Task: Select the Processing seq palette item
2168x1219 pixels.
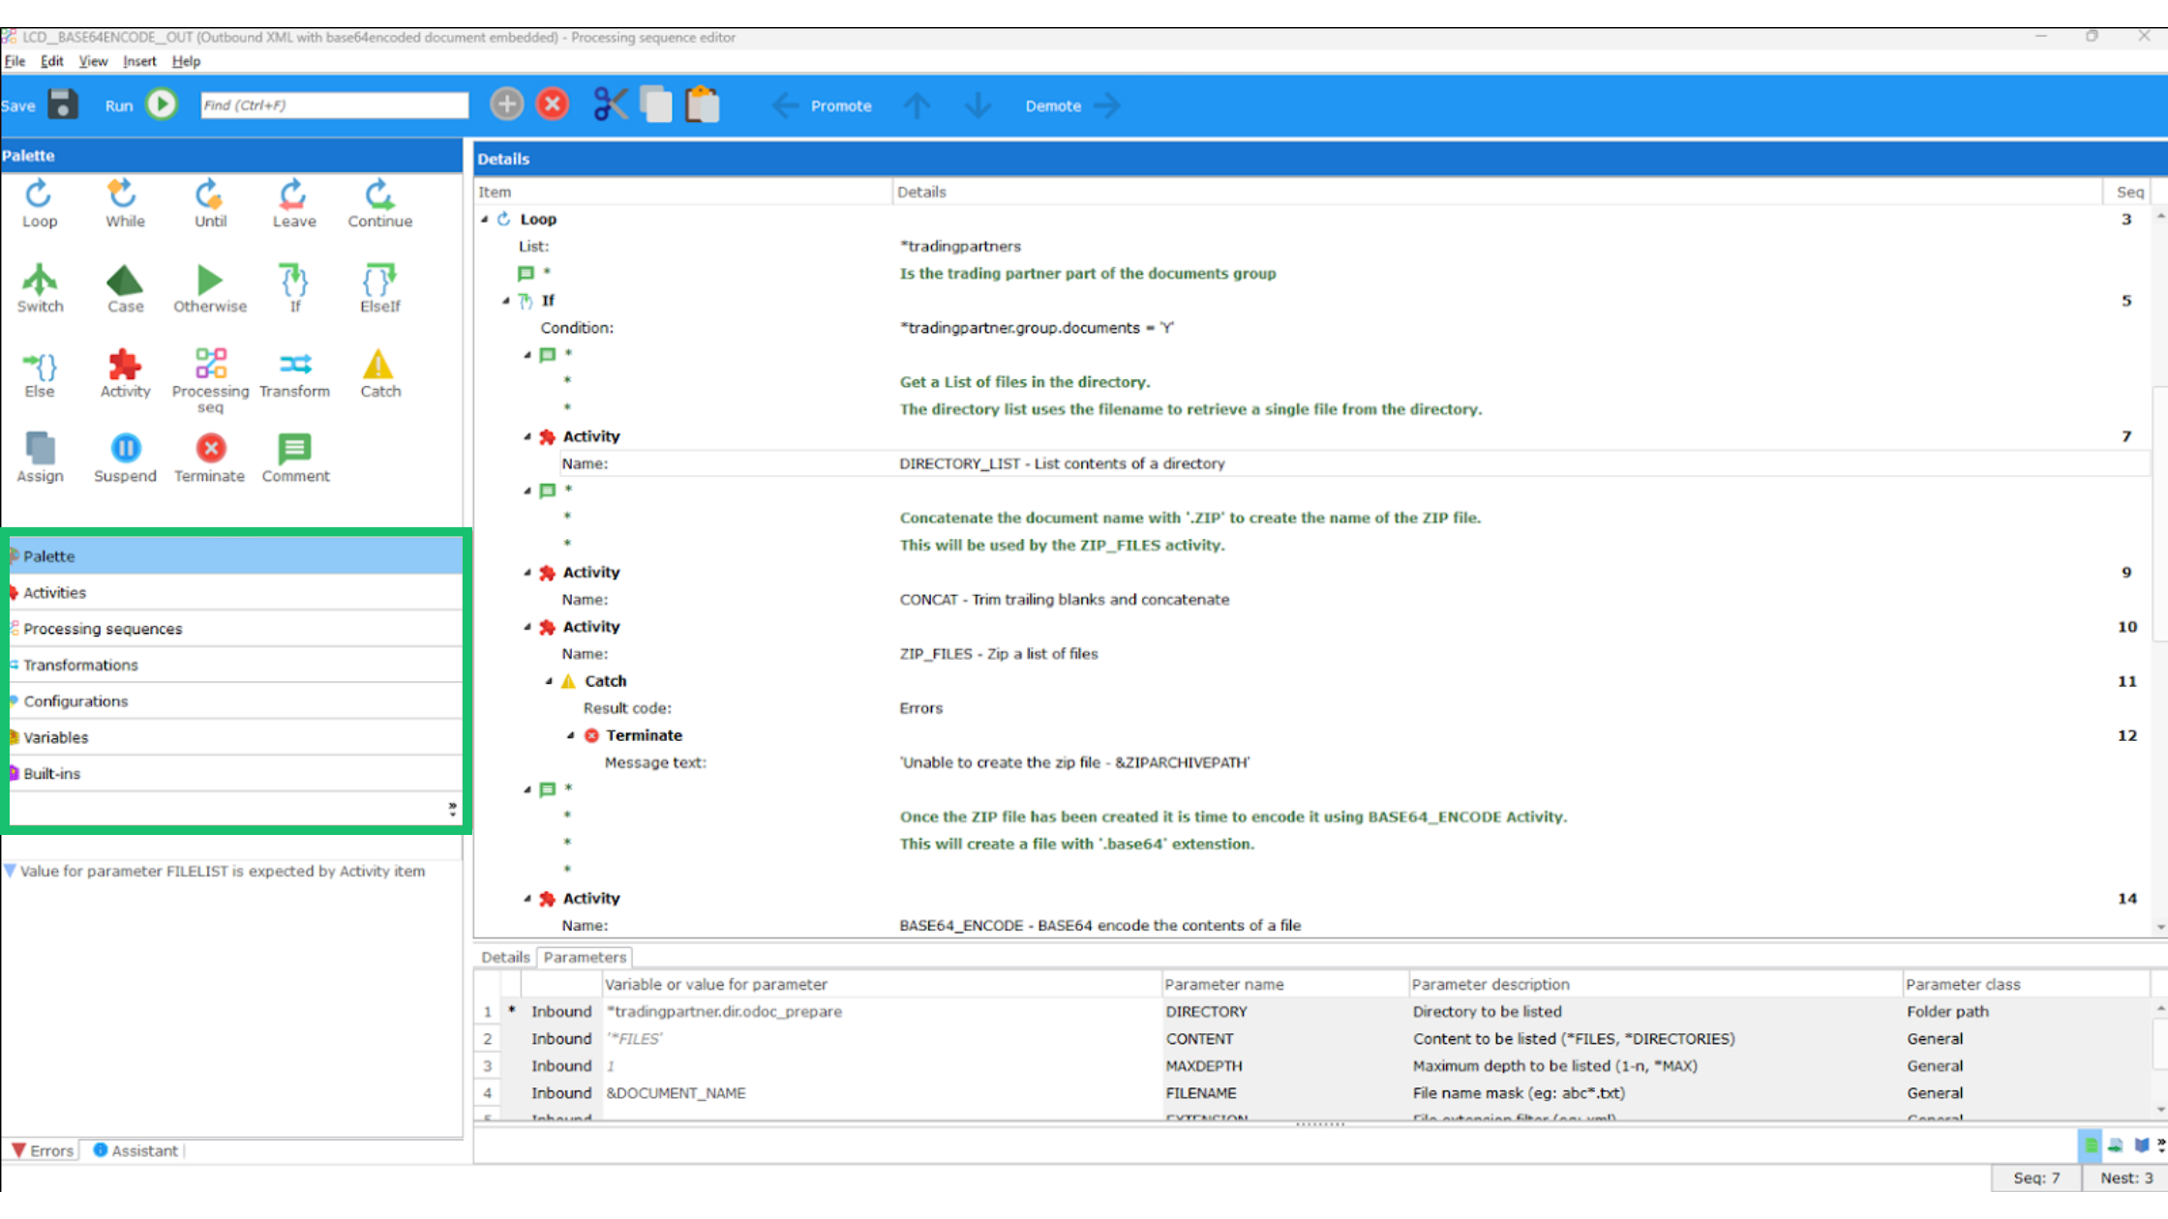Action: 210,381
